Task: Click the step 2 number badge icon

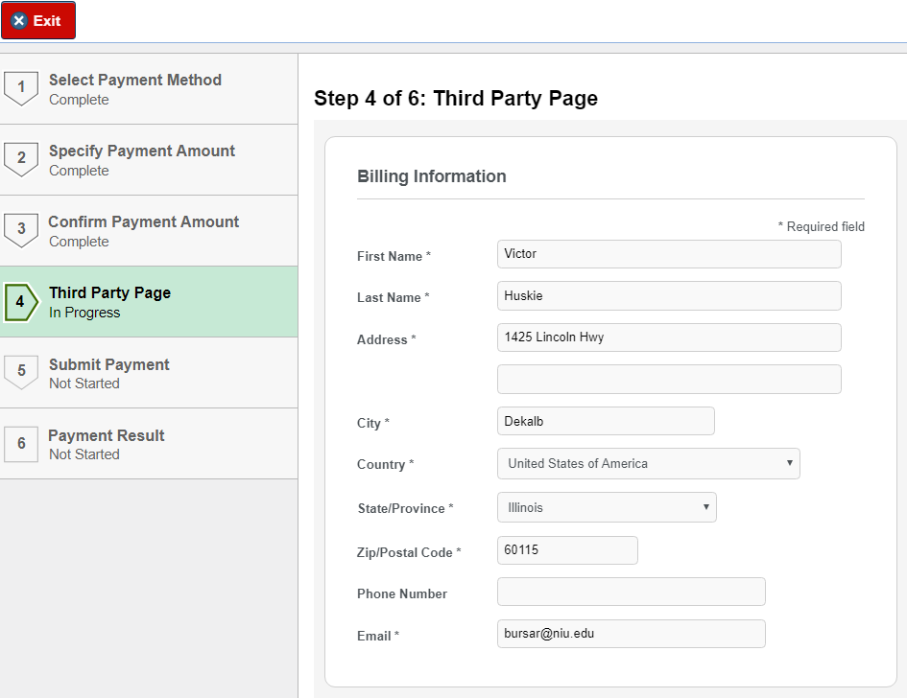Action: pos(21,159)
